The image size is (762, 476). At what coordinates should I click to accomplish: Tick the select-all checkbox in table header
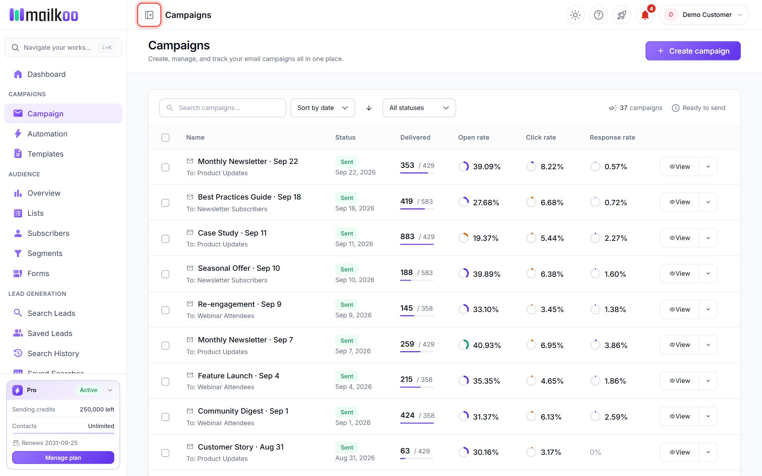click(x=165, y=138)
